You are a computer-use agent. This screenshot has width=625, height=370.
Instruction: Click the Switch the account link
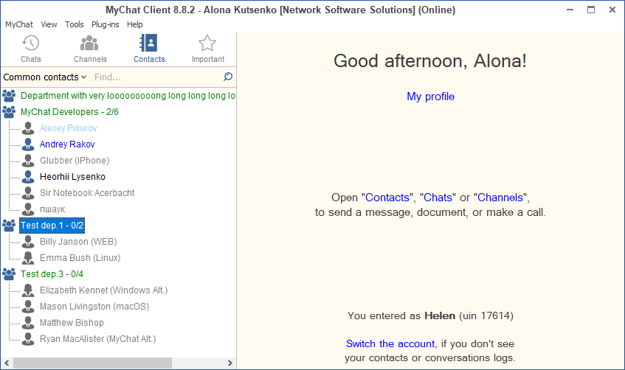click(390, 343)
